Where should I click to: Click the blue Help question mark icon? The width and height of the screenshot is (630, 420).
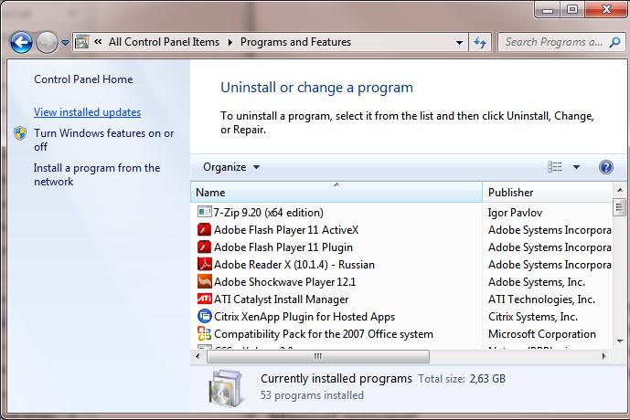(606, 167)
